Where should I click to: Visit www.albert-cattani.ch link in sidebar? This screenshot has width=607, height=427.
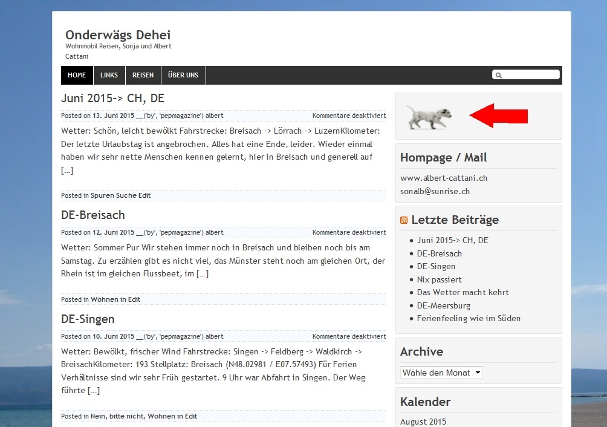tap(444, 178)
